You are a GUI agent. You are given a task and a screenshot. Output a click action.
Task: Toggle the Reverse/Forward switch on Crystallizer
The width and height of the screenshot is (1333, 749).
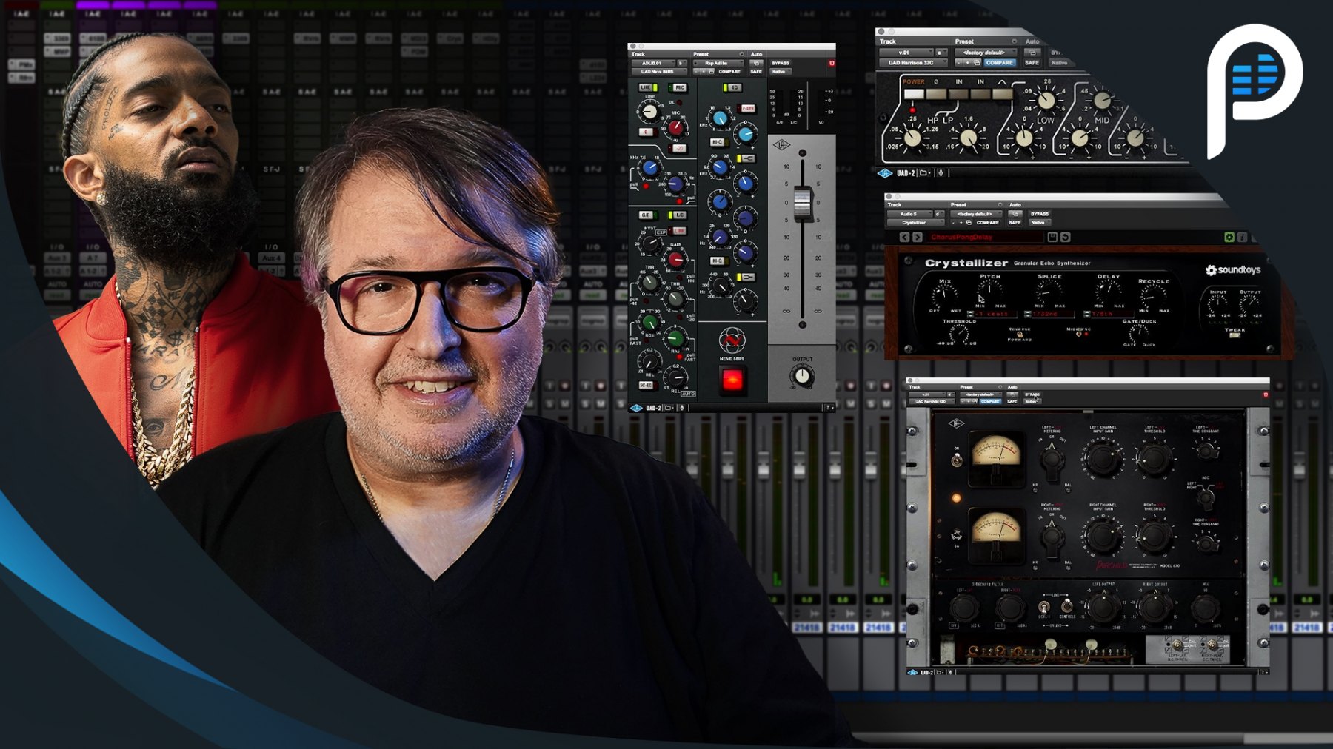(x=1020, y=334)
